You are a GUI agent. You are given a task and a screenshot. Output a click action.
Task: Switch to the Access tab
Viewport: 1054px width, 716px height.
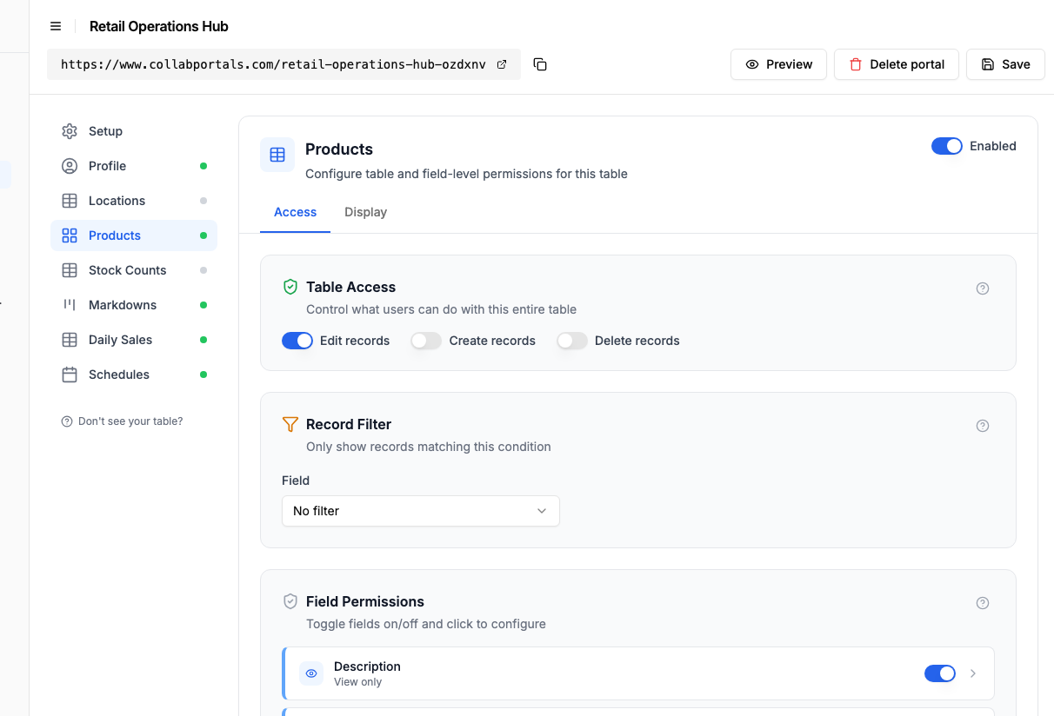point(296,212)
